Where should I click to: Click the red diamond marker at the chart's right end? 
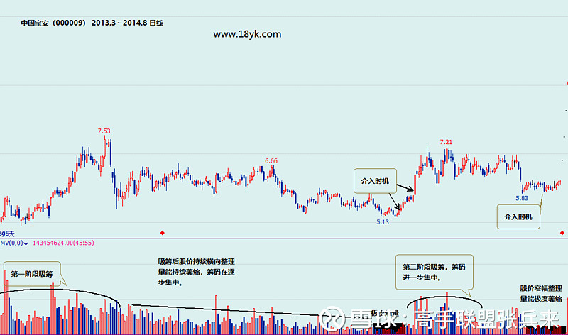point(562,233)
